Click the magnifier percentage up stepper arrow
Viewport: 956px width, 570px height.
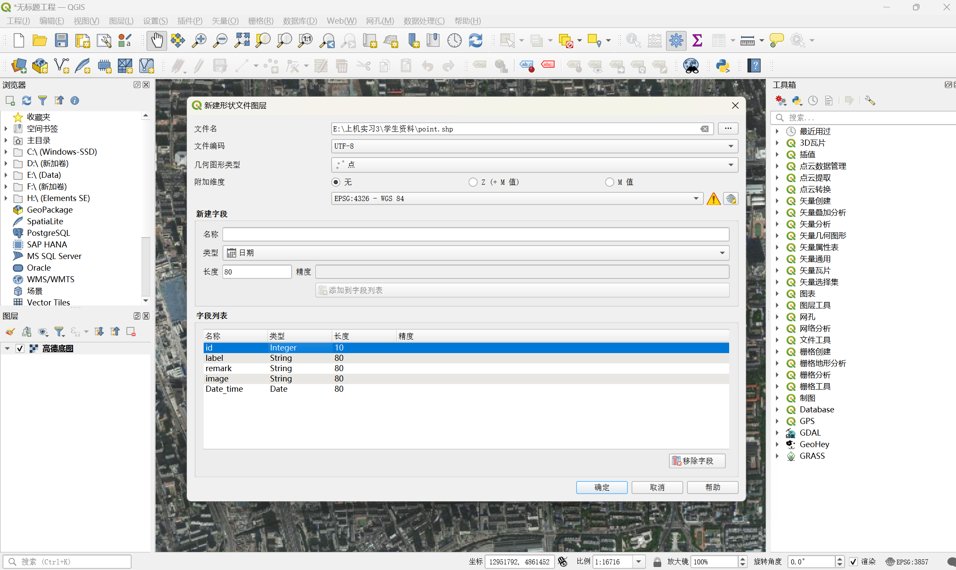[743, 558]
